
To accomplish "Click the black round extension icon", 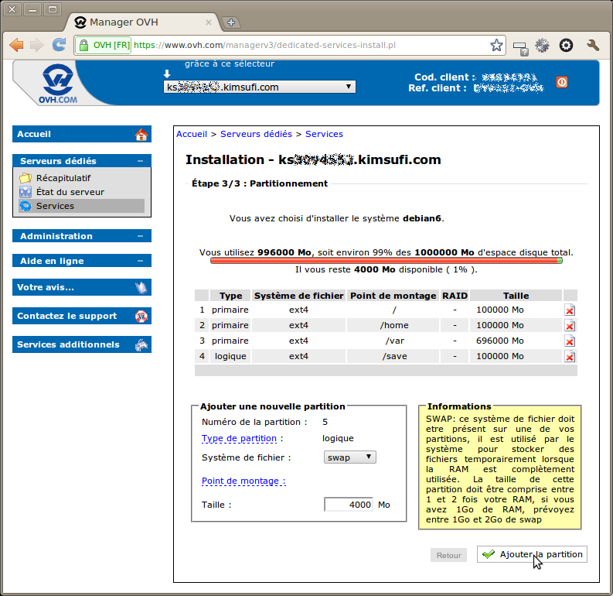I will (x=566, y=46).
